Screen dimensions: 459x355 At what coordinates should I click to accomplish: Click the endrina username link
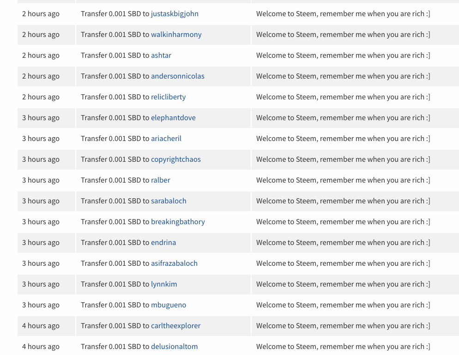coord(163,243)
